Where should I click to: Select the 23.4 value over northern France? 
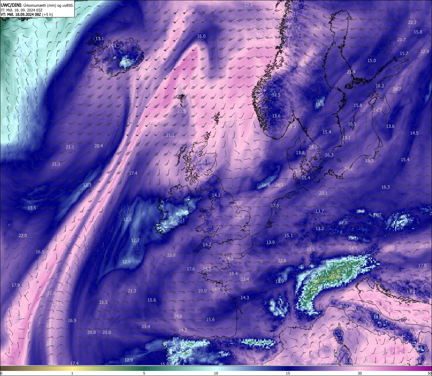(x=245, y=280)
